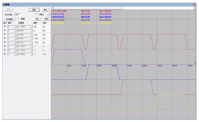Collapse the settings panel with << button
Screen dimensions: 199x122
click(x=49, y=14)
